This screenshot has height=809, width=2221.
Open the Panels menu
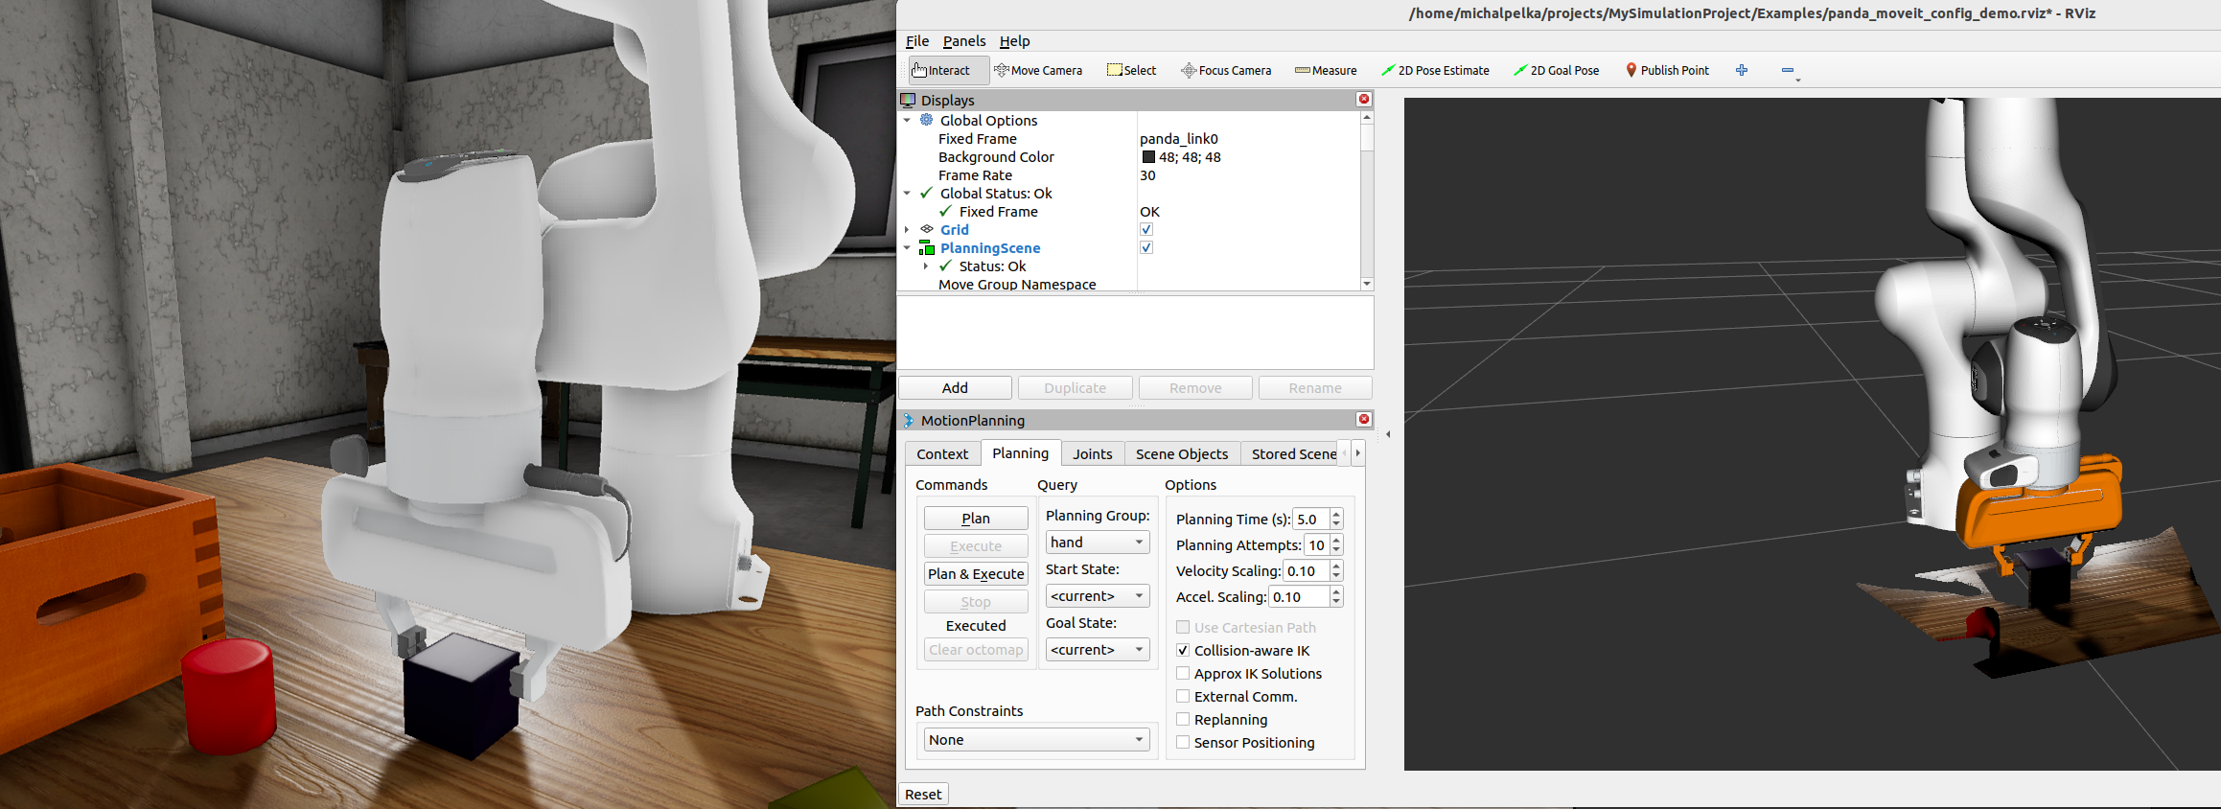pos(963,41)
